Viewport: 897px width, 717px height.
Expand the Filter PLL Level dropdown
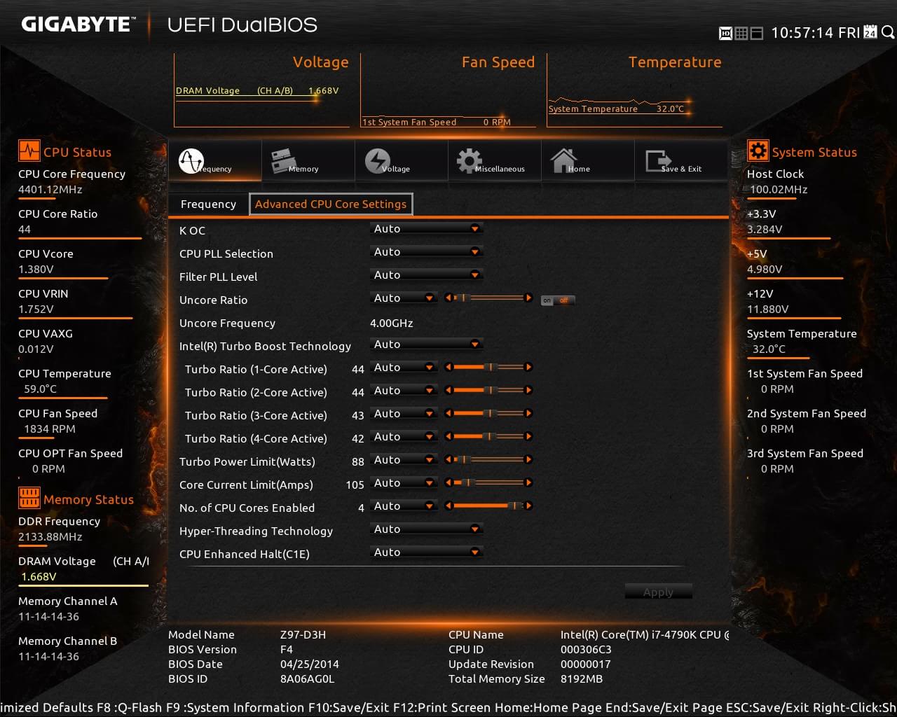tap(427, 275)
